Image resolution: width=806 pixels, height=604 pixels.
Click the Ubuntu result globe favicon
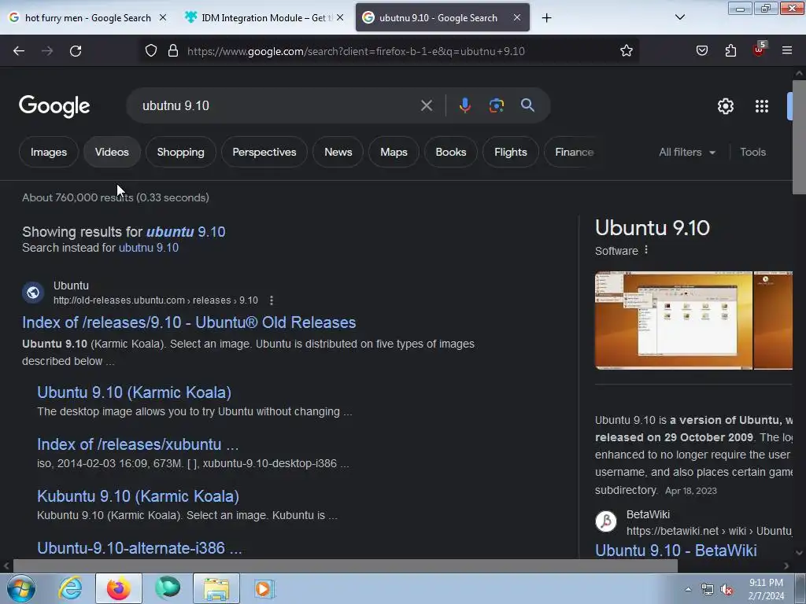pyautogui.click(x=33, y=293)
